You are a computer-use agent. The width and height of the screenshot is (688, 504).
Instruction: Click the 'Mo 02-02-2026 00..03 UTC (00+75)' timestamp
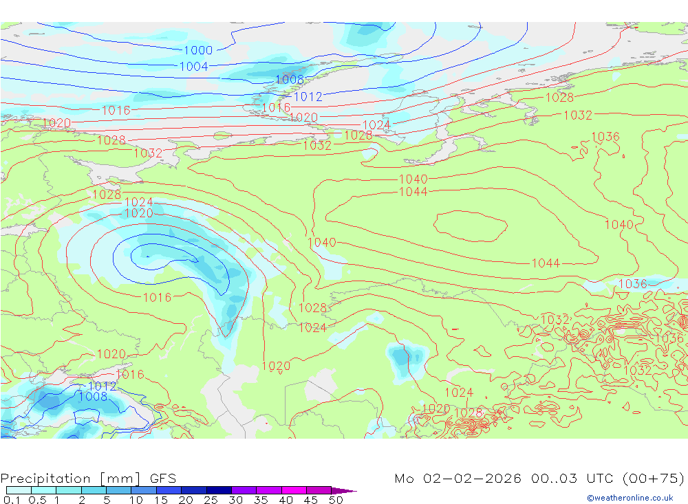point(539,478)
